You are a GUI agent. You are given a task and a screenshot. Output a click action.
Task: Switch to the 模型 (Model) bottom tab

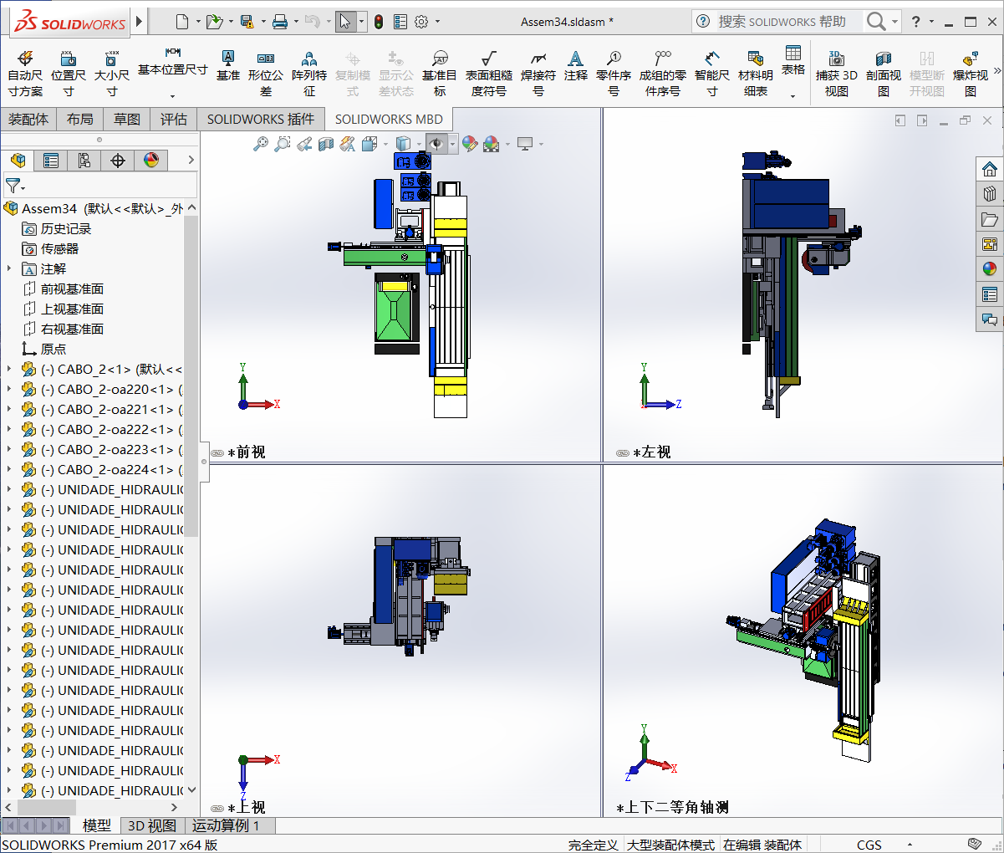[x=97, y=825]
